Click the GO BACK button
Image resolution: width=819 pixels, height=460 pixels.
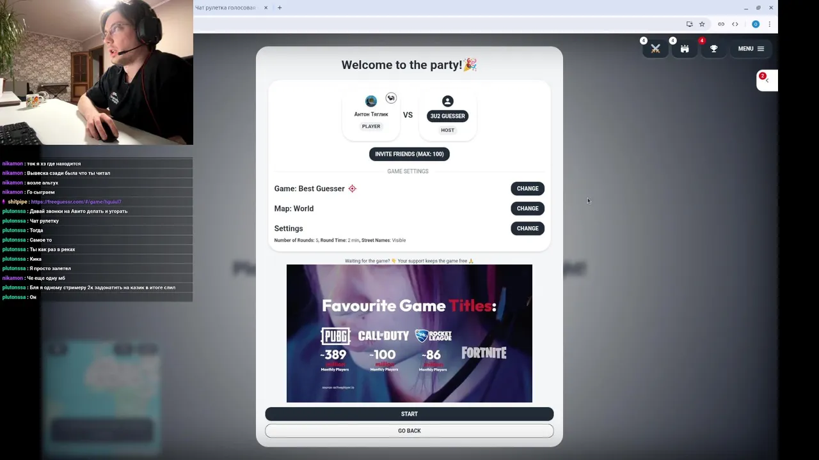coord(409,431)
